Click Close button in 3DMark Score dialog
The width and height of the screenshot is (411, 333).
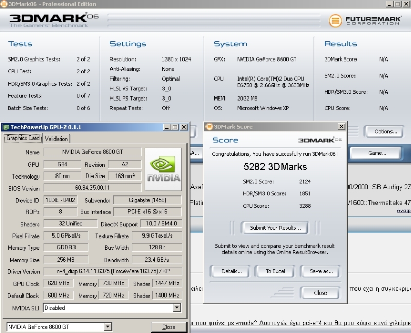[x=320, y=292]
